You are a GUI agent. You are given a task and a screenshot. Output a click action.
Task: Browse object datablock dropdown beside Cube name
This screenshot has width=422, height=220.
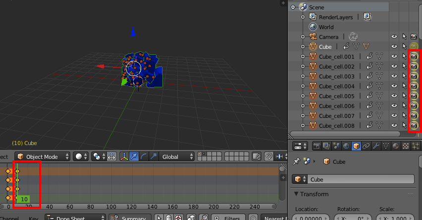click(300, 179)
